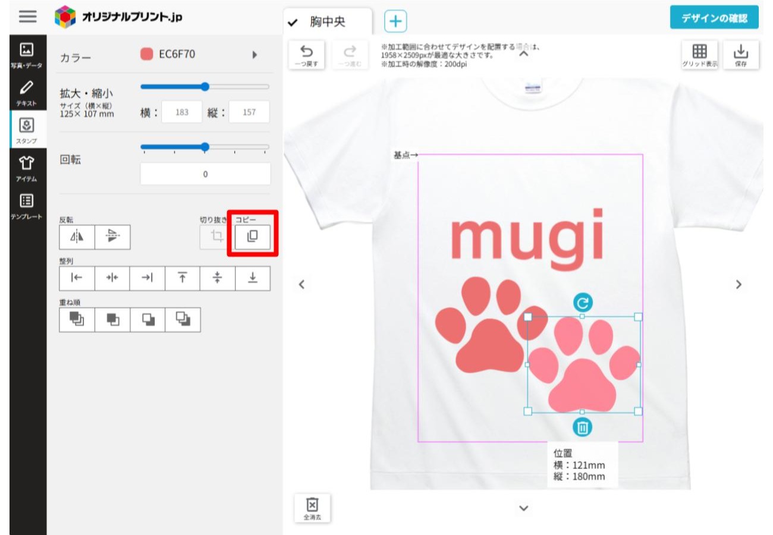Send the stamp to the very back
This screenshot has width=773, height=535.
pos(183,319)
